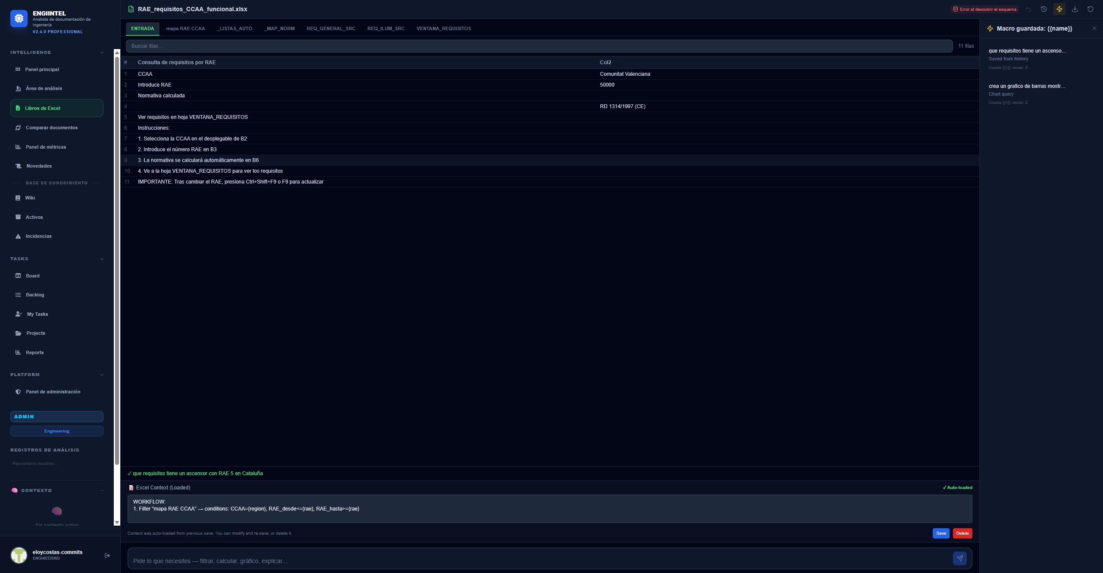This screenshot has width=1103, height=573.
Task: Click the Error al descubrir el esquema badge
Action: [x=984, y=9]
